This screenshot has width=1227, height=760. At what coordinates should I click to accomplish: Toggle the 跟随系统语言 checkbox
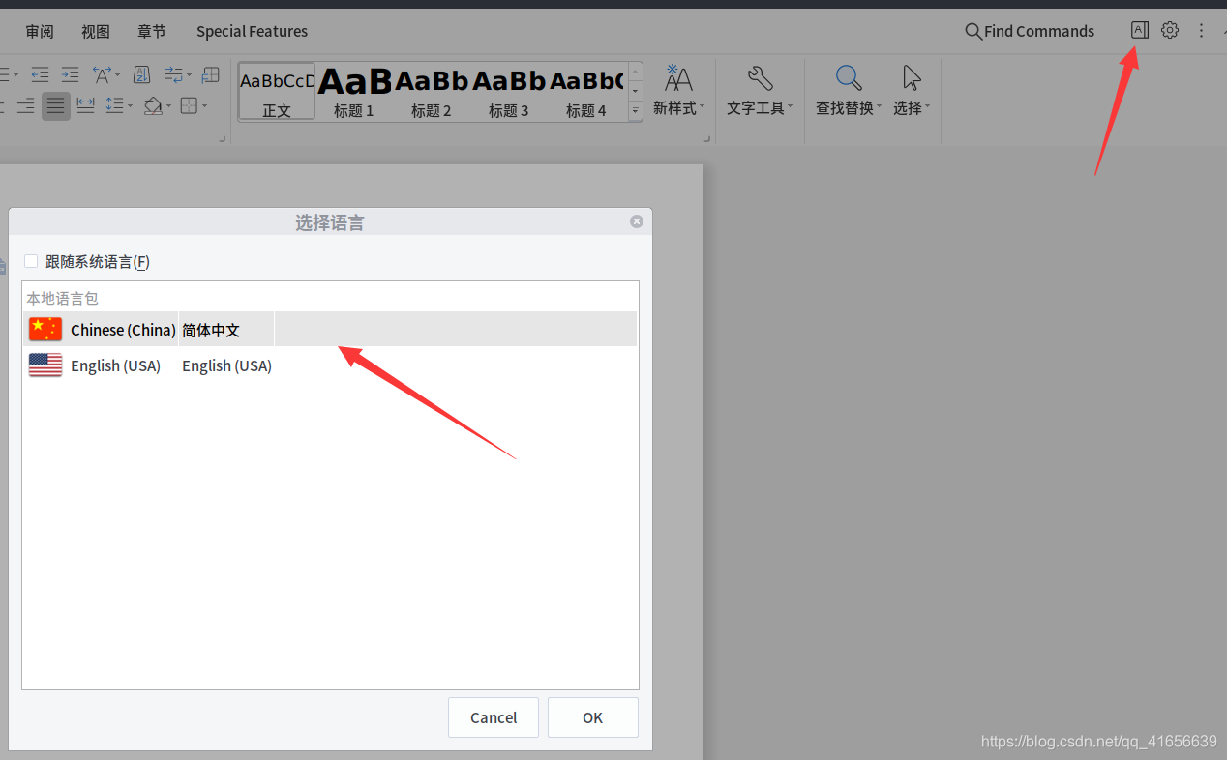(31, 261)
